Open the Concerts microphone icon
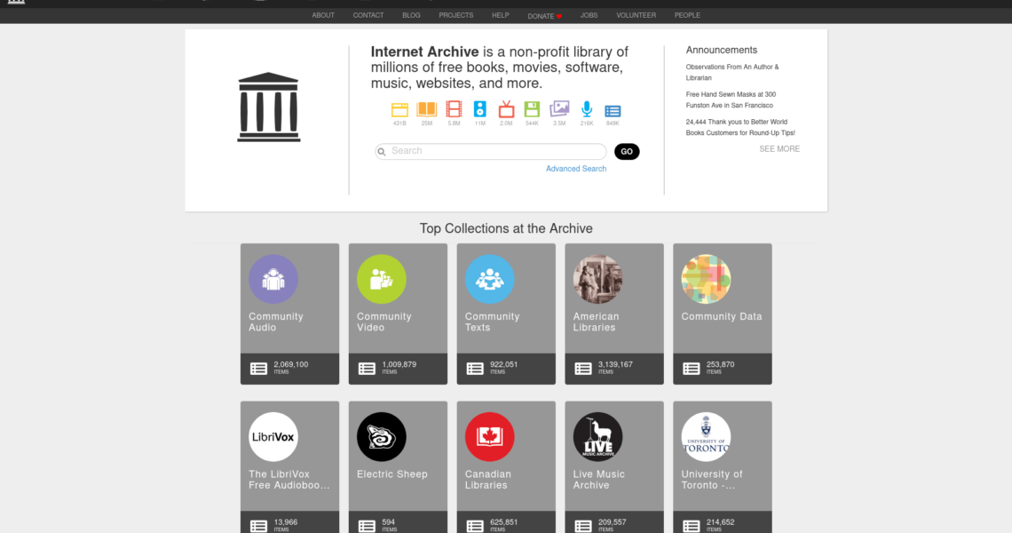Screen dimensions: 1012x533 587,110
